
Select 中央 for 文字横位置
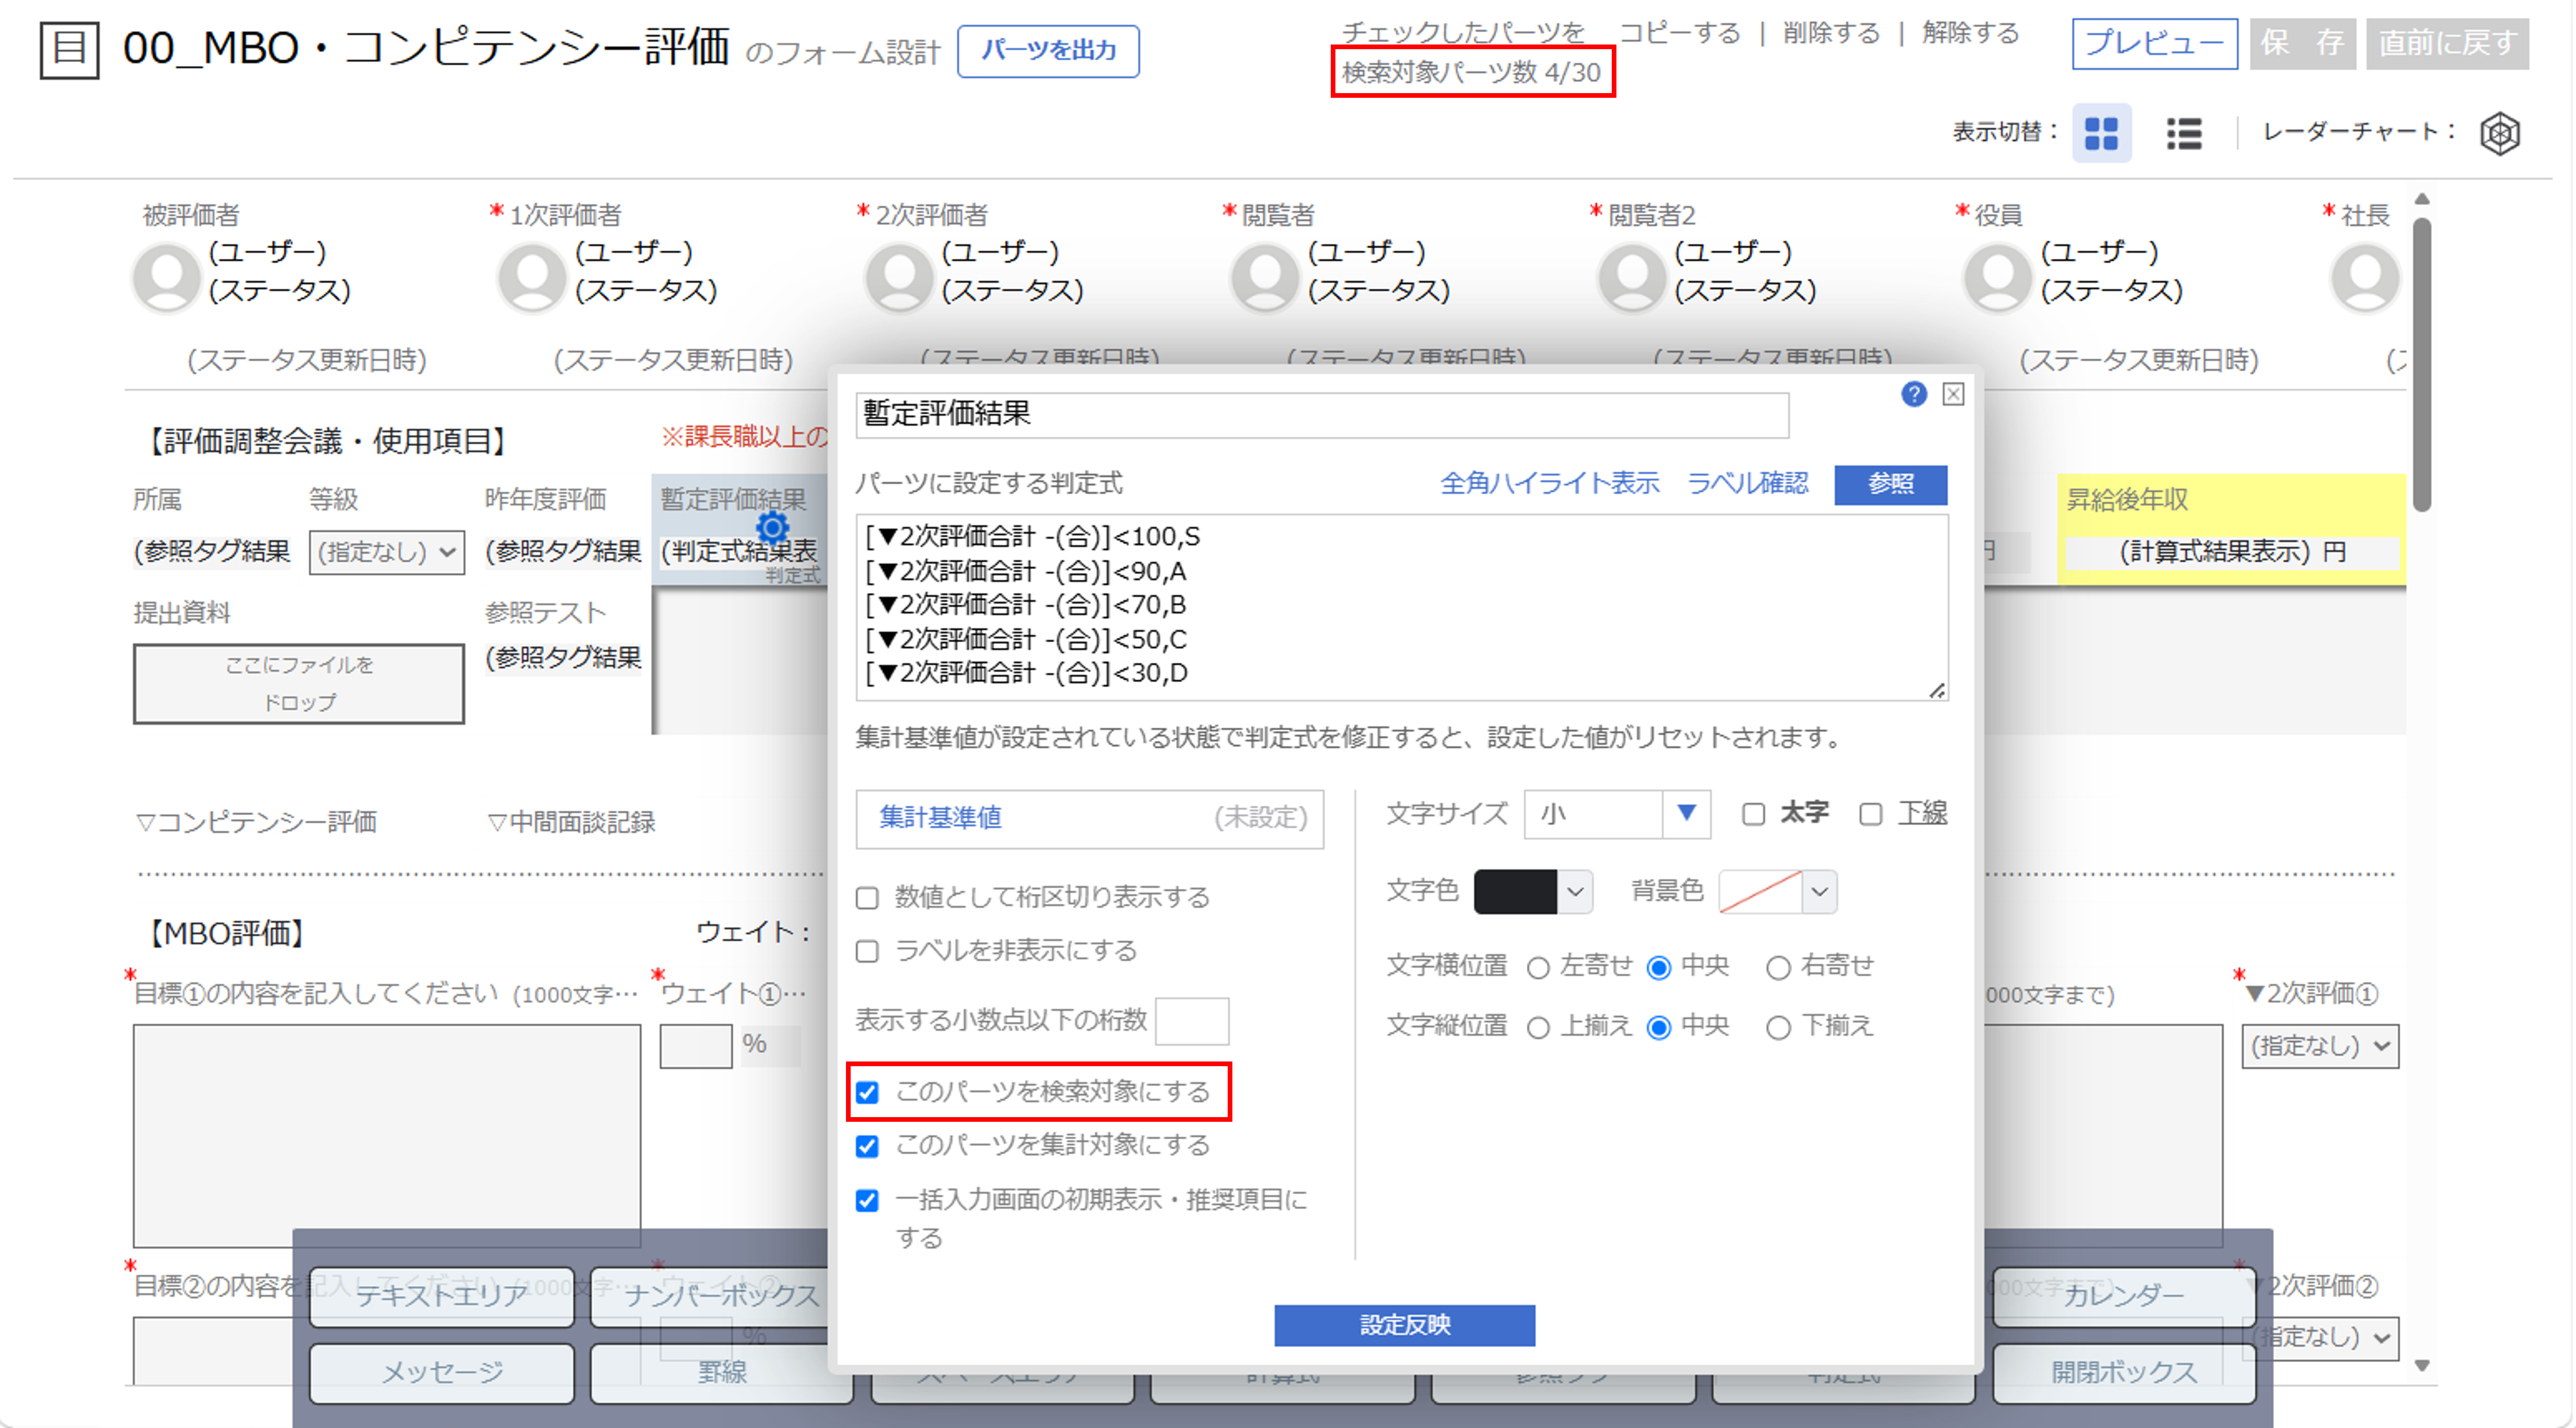coord(1658,967)
